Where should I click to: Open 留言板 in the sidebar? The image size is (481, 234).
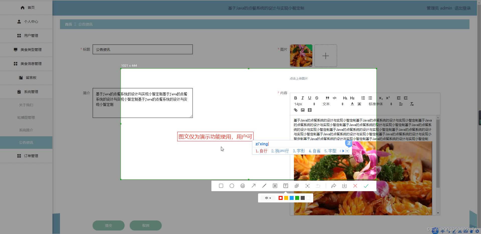point(26,78)
